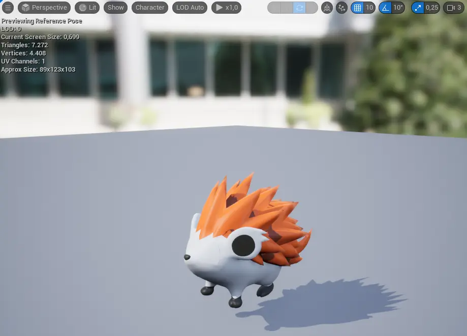Toggle grid snapping
The height and width of the screenshot is (336, 467).
coord(357,8)
